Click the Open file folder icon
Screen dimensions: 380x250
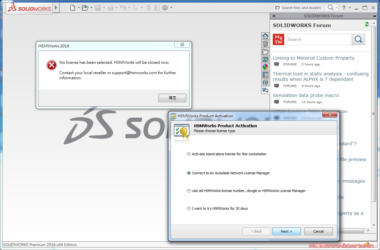pos(85,8)
